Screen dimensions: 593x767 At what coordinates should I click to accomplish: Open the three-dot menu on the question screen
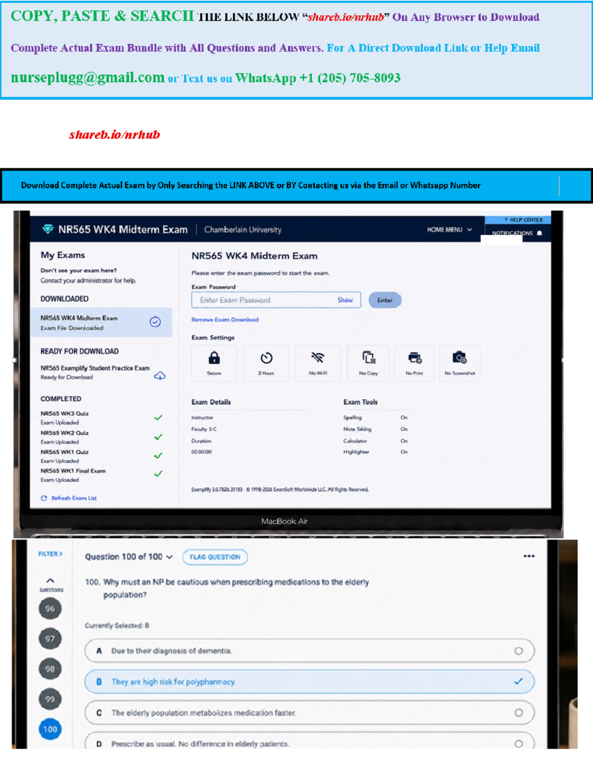click(x=529, y=556)
